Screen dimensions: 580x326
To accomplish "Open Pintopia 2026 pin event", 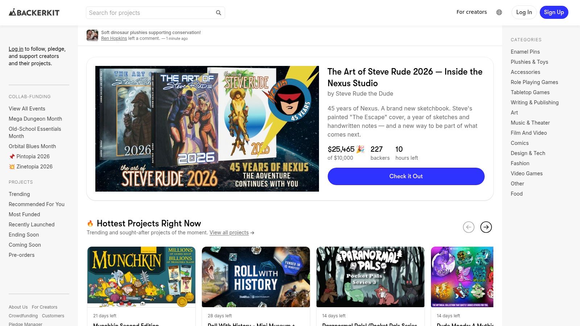I will coord(33,156).
